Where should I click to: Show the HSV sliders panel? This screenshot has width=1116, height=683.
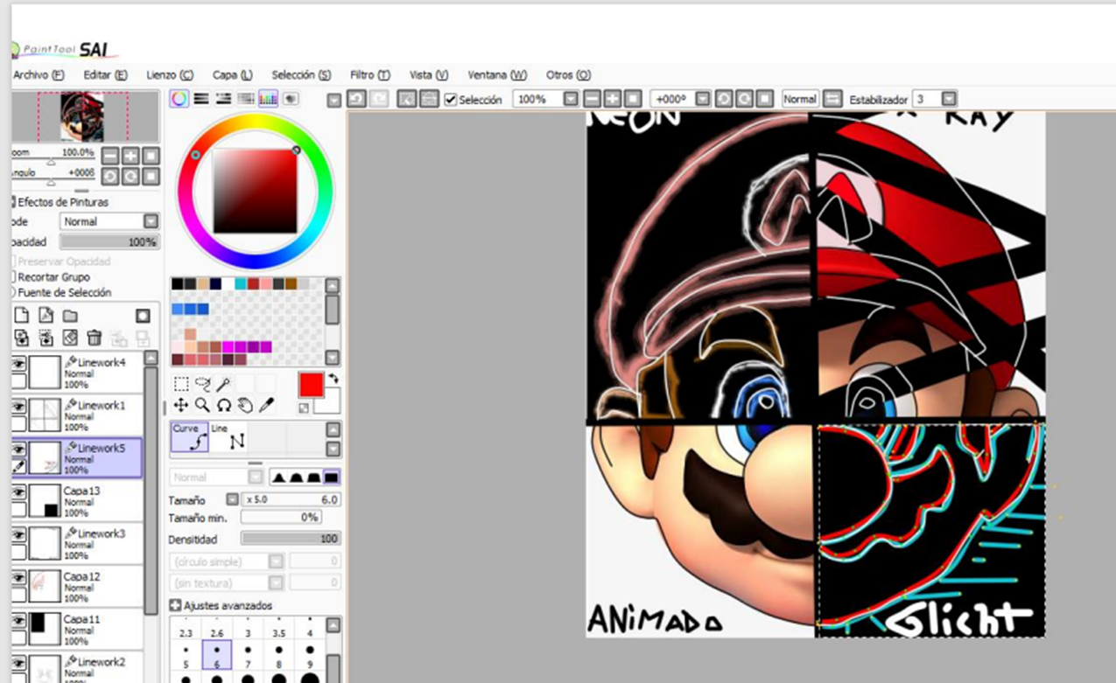[224, 99]
